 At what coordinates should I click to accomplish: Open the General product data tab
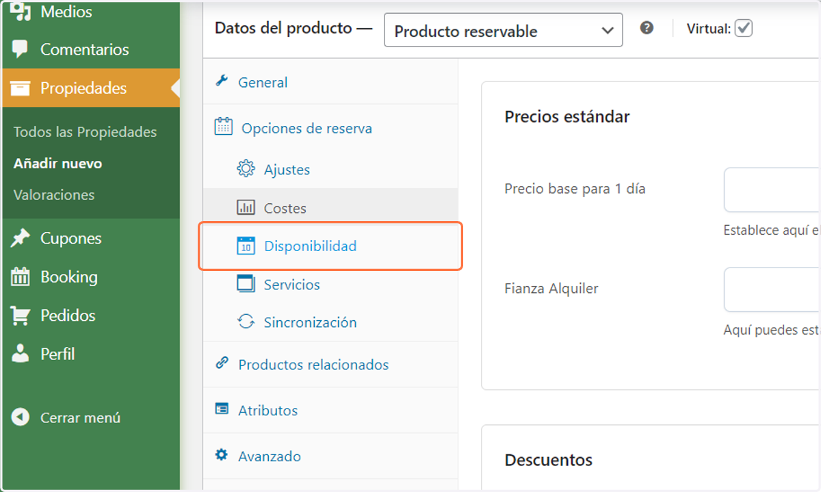click(x=330, y=82)
